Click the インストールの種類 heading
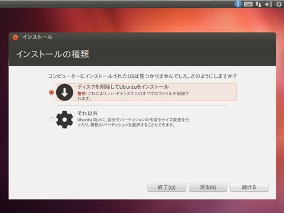Viewport: 284px width, 213px height. pos(53,54)
